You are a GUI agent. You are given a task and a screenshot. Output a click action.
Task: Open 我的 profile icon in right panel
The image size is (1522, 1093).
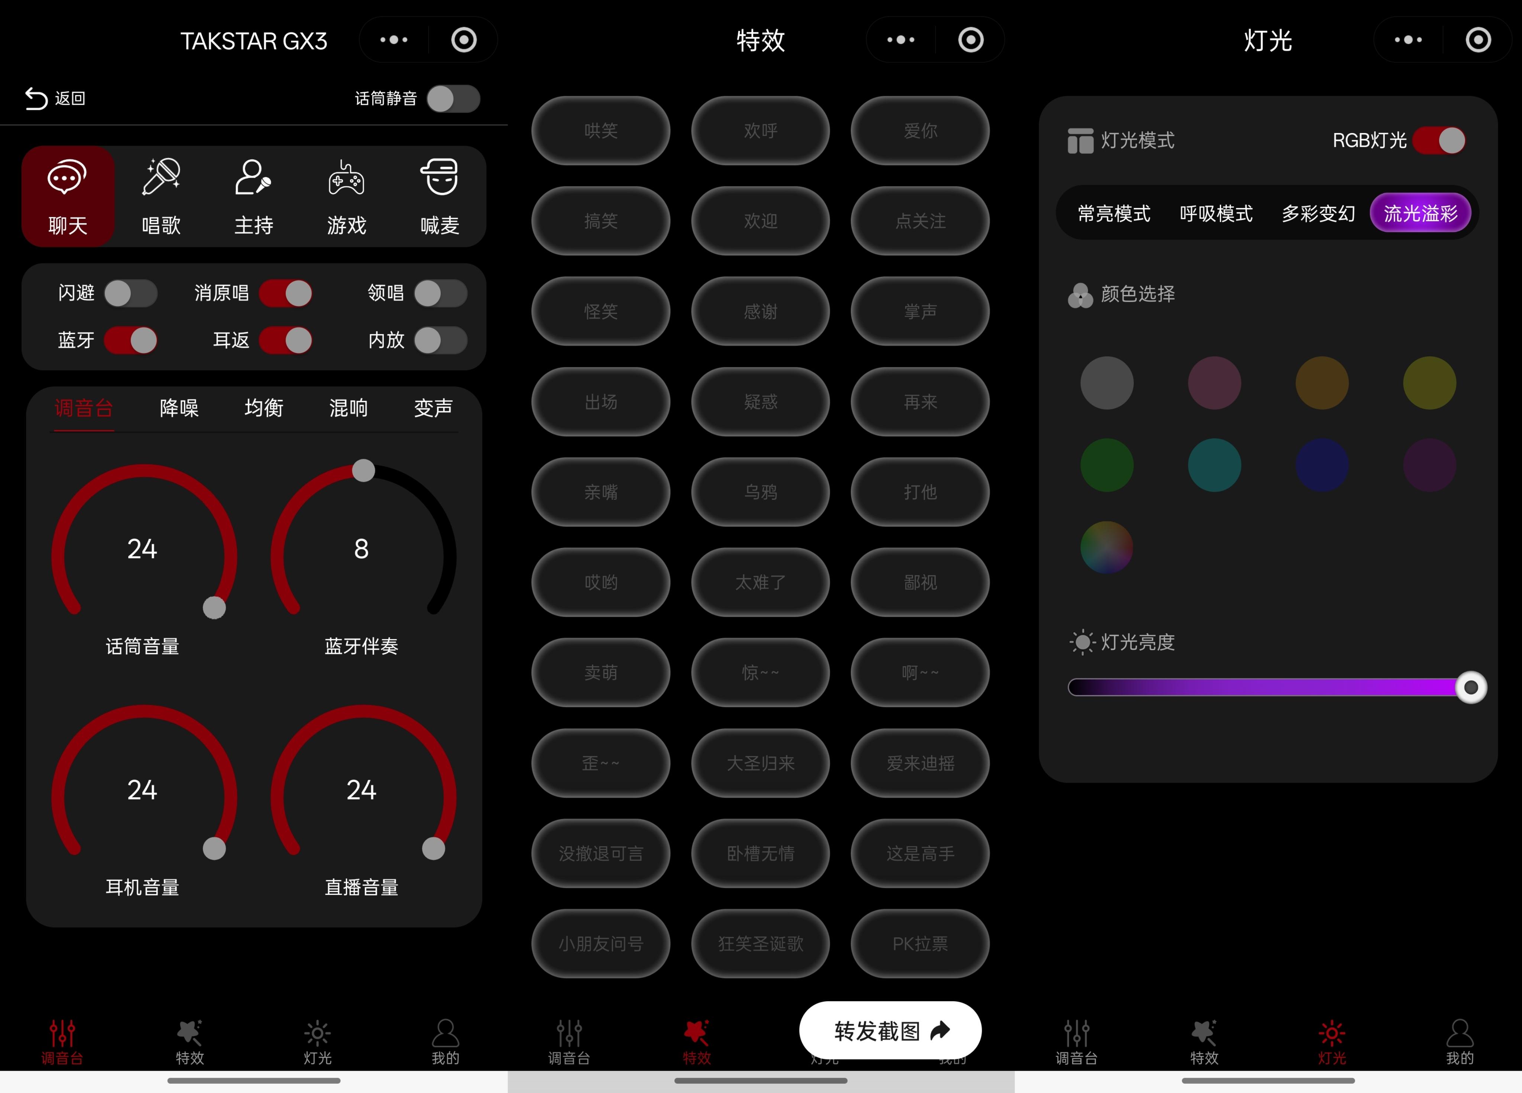coord(1459,1041)
